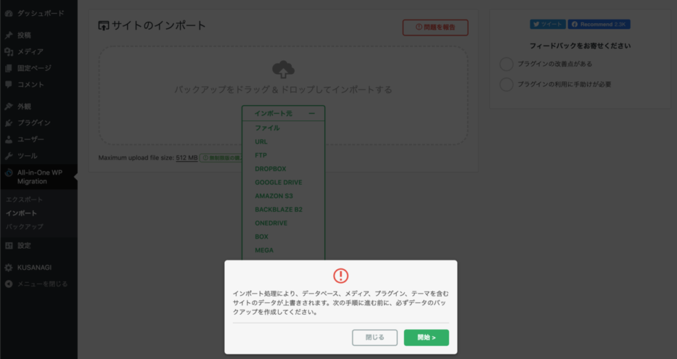Click the プラグイン plug icon
677x359 pixels.
click(9, 123)
